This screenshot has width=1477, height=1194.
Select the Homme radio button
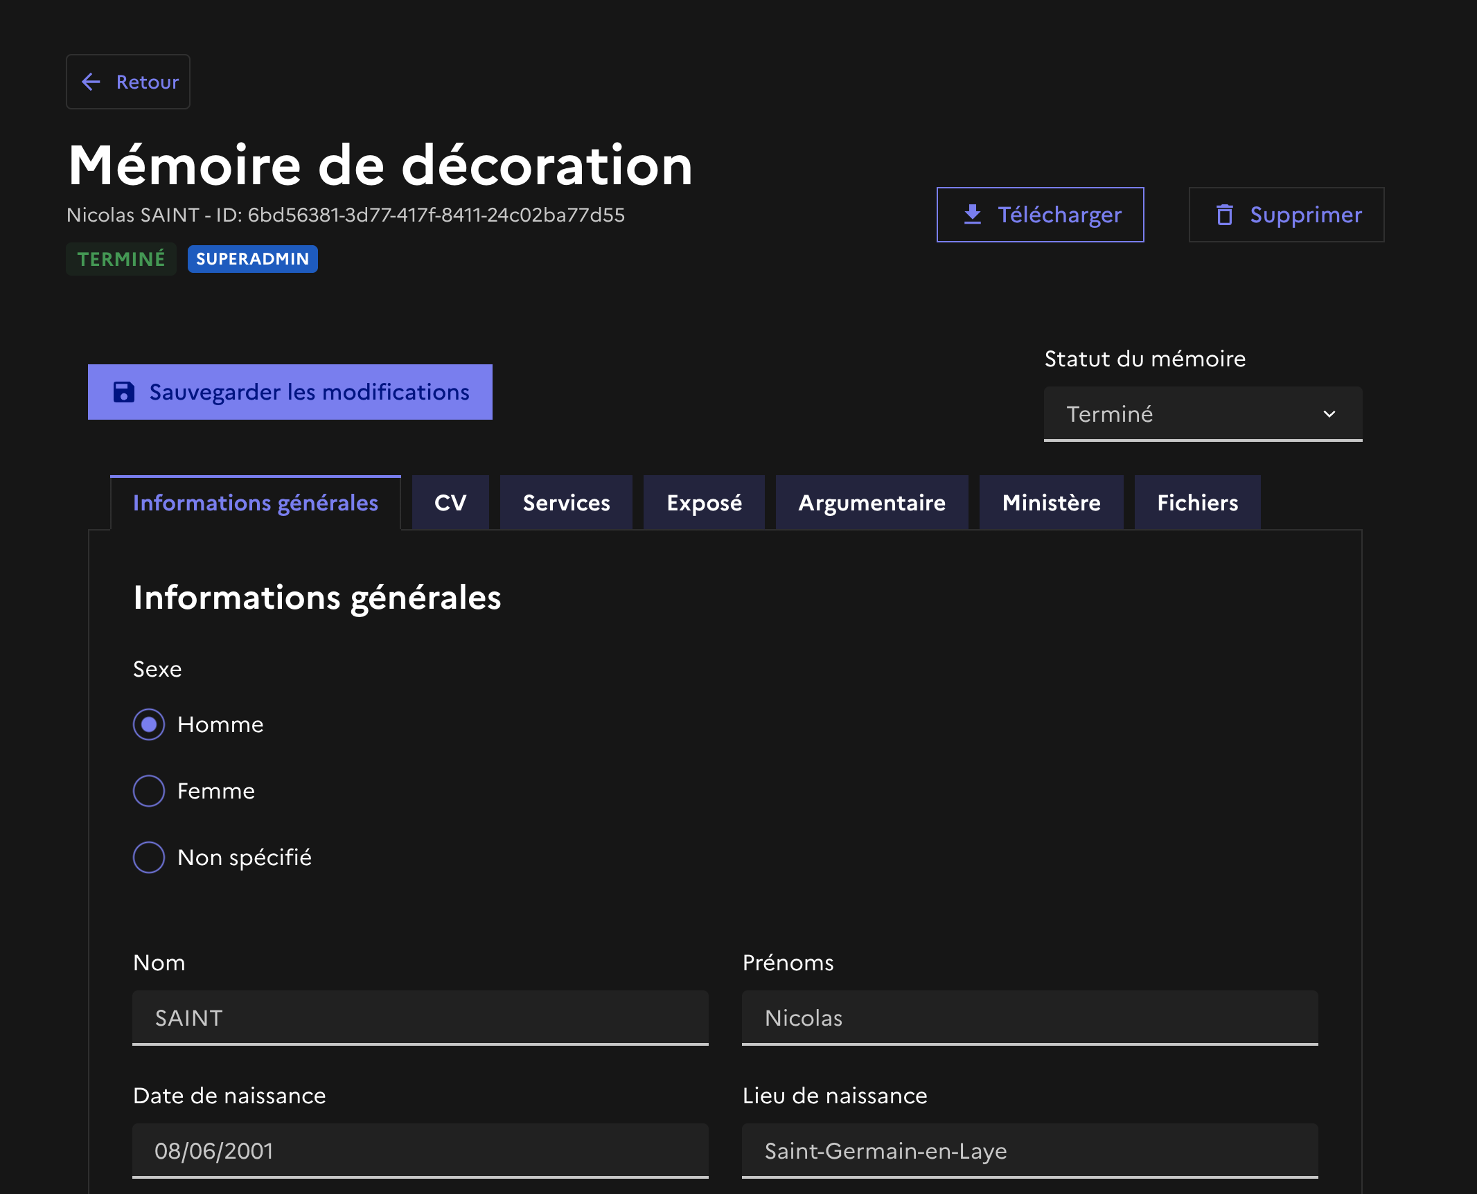coord(149,724)
